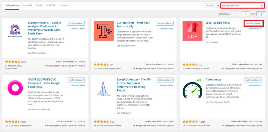Select 'Zuletzt aktualisiert: vor 3 Tagen' text
The height and width of the screenshot is (132, 268).
tap(159, 122)
